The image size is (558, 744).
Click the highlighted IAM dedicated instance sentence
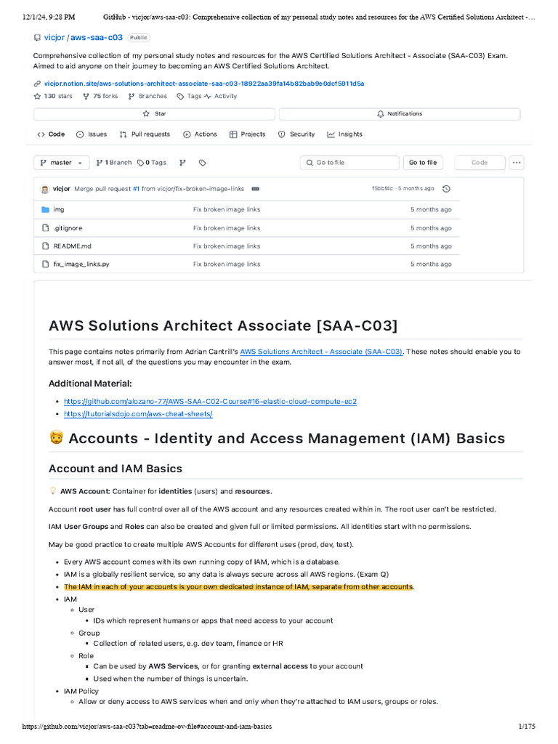(238, 587)
